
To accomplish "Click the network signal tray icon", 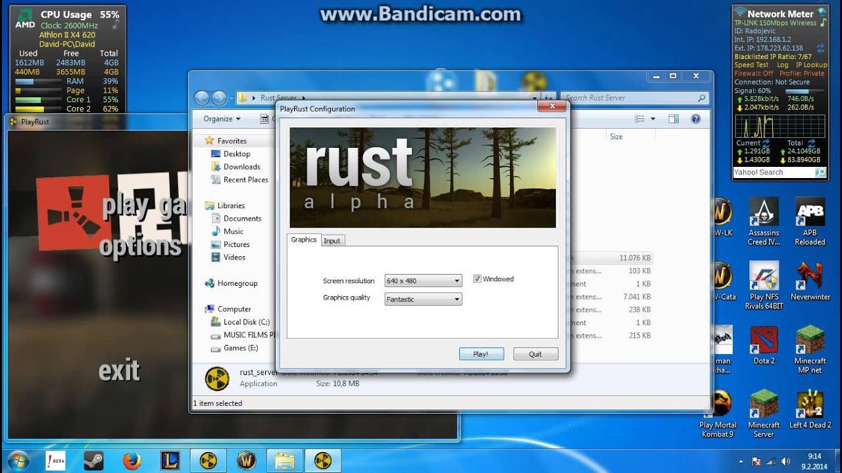I will click(771, 461).
